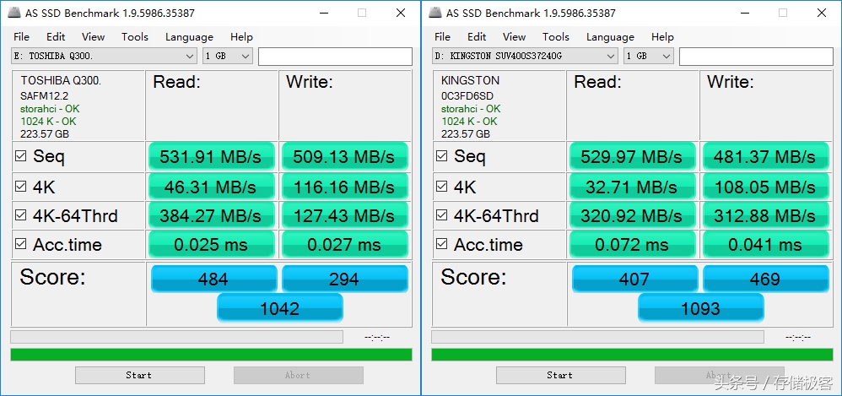842x396 pixels.
Task: Open File menu in right window
Action: [x=442, y=36]
